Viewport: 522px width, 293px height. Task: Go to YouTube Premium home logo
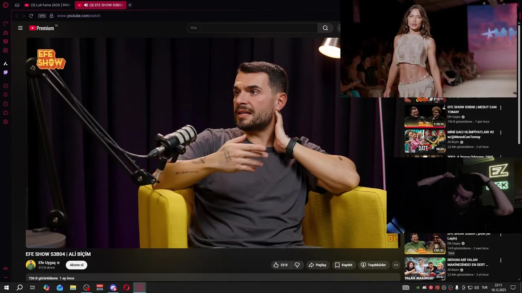coord(42,28)
